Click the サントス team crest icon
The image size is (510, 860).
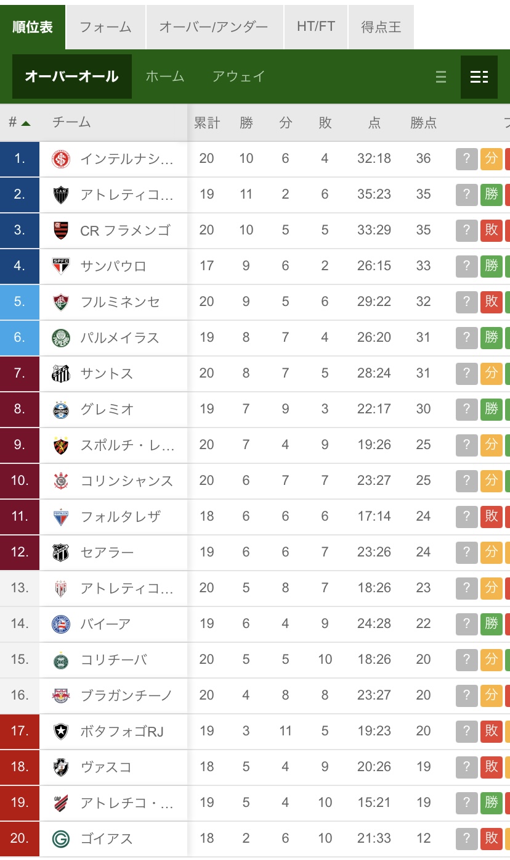click(x=61, y=374)
